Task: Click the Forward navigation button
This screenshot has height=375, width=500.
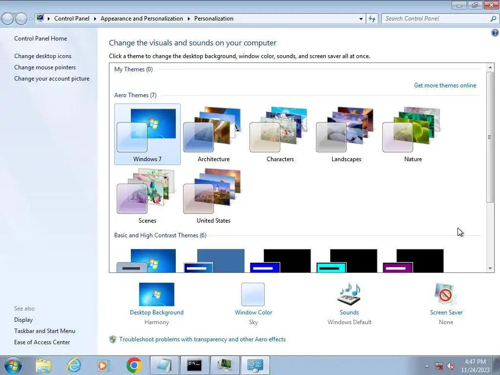Action: [x=21, y=19]
